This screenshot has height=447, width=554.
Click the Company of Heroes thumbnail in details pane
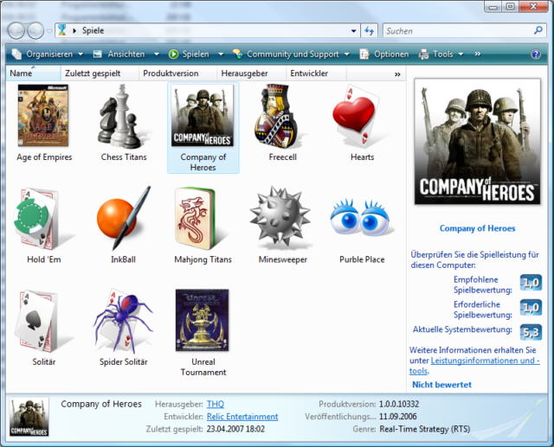coord(29,417)
